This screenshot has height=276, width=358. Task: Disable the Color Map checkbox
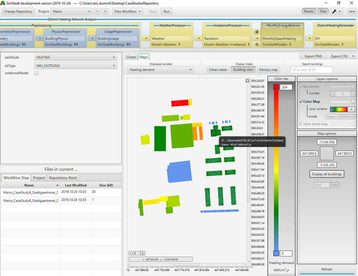300,101
